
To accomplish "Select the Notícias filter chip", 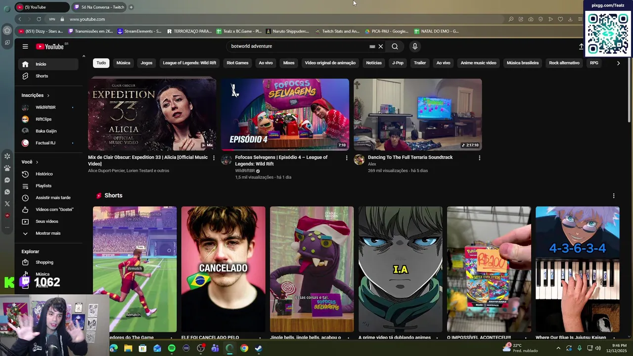I will point(374,63).
